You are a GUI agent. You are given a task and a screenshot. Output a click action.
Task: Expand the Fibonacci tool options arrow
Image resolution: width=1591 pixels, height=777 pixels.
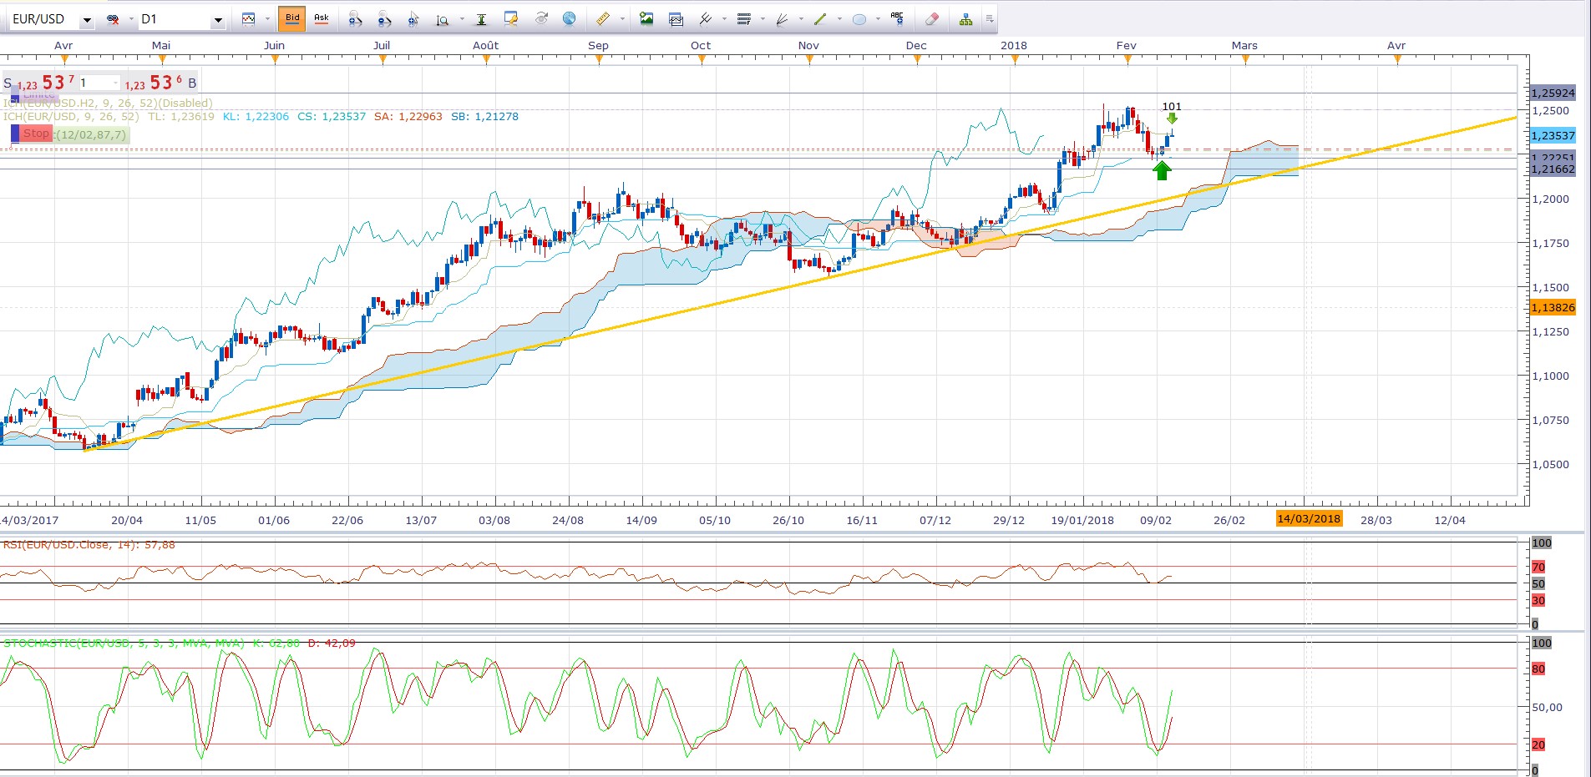[x=763, y=19]
